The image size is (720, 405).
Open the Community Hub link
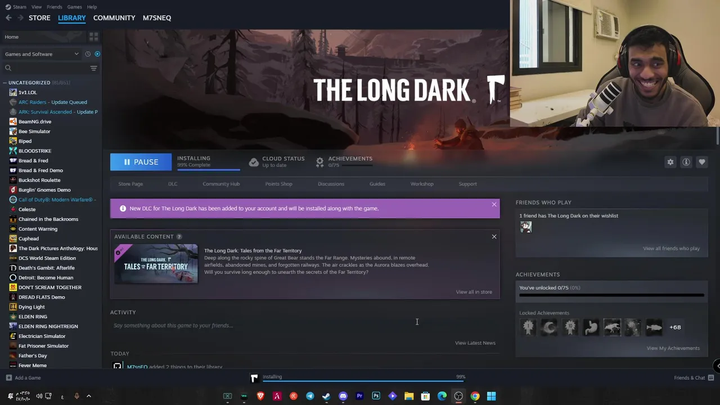click(x=221, y=184)
